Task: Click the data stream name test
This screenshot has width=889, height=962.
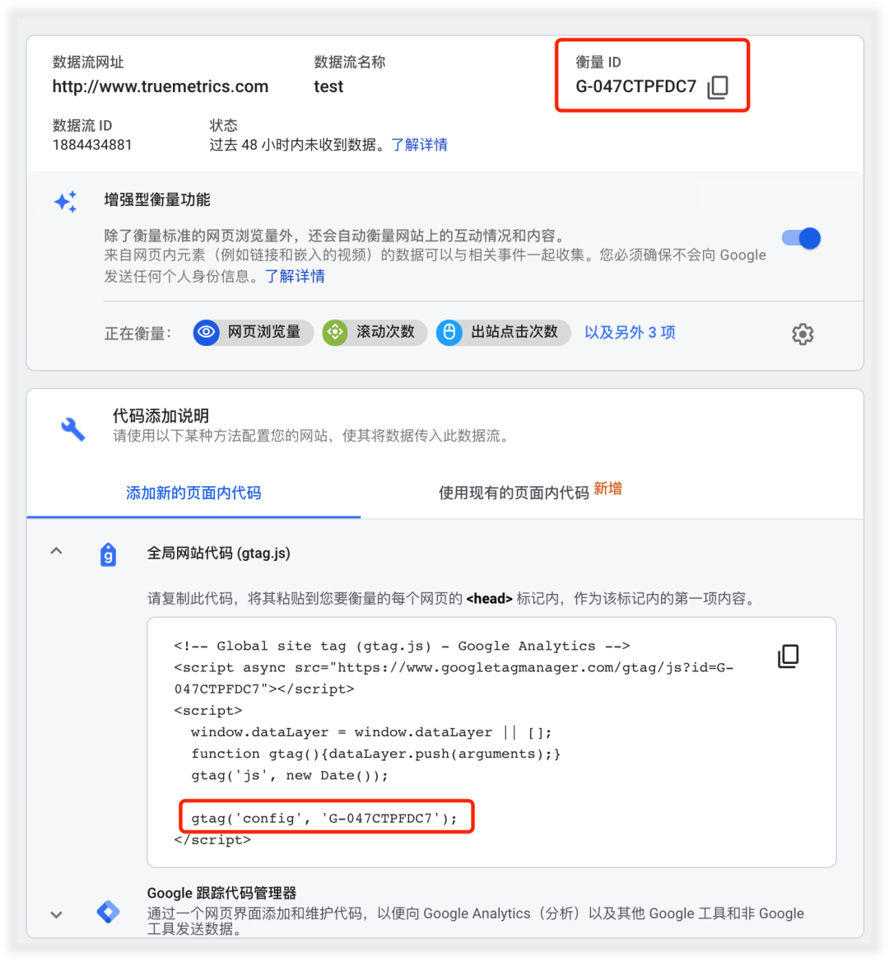Action: [328, 86]
